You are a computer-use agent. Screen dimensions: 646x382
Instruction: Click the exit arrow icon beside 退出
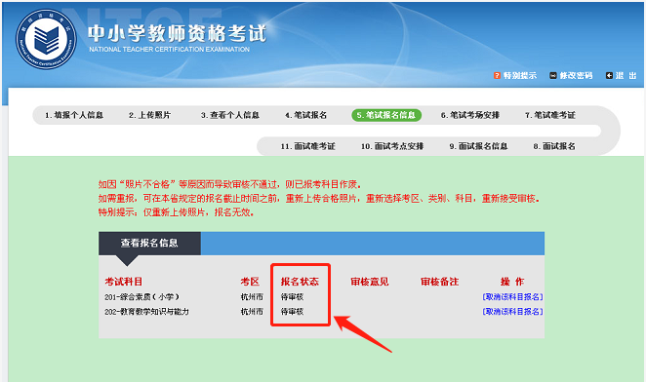[x=609, y=75]
